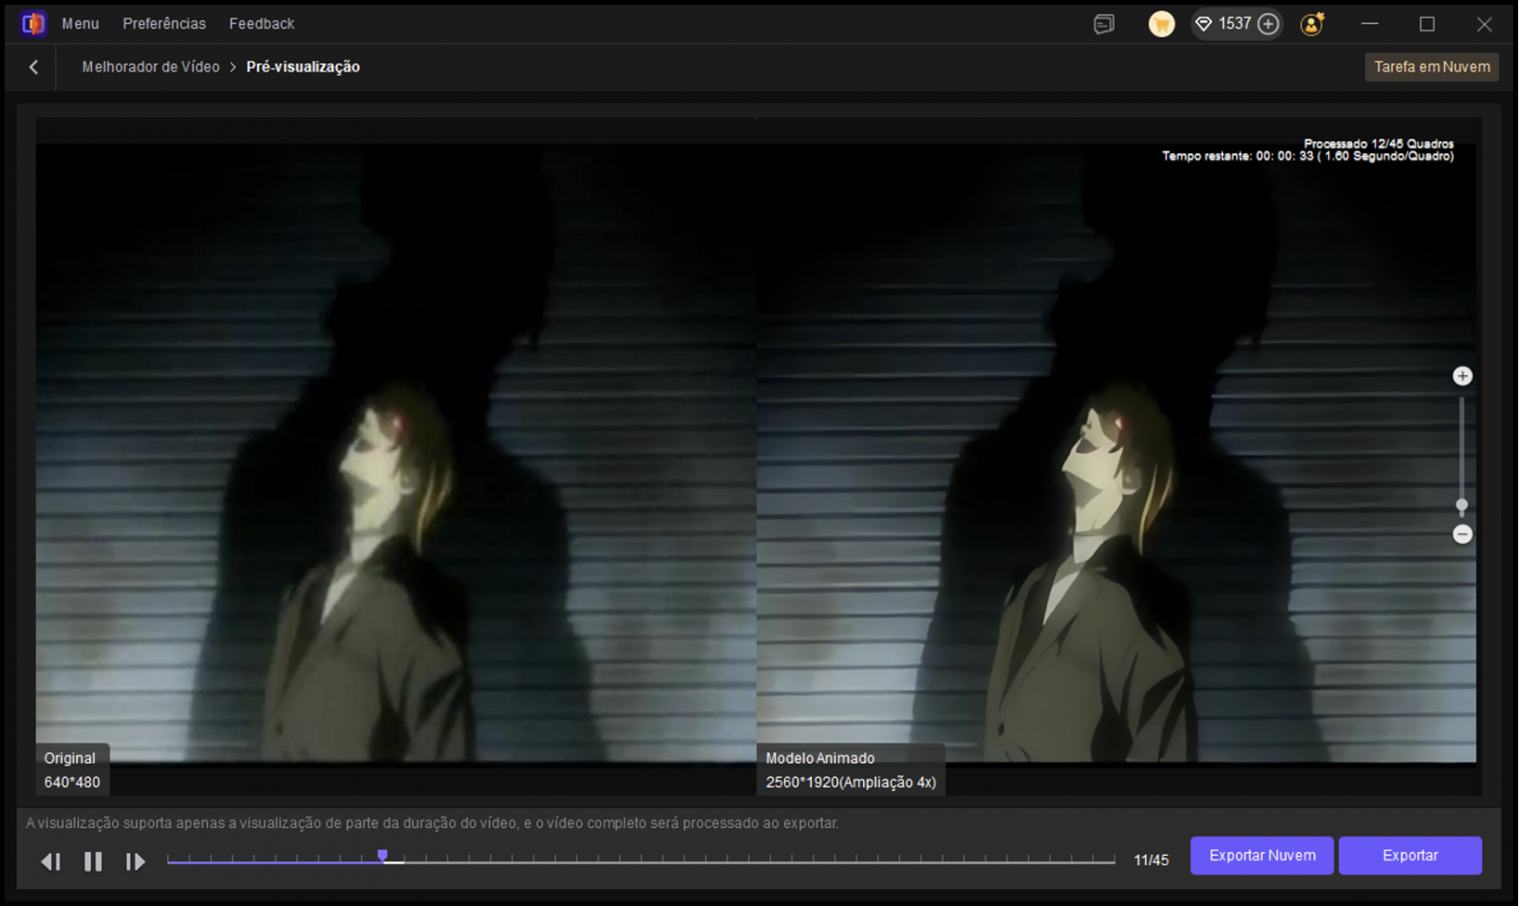This screenshot has width=1519, height=906.
Task: Click the vertical zoom slider handle
Action: point(1462,505)
